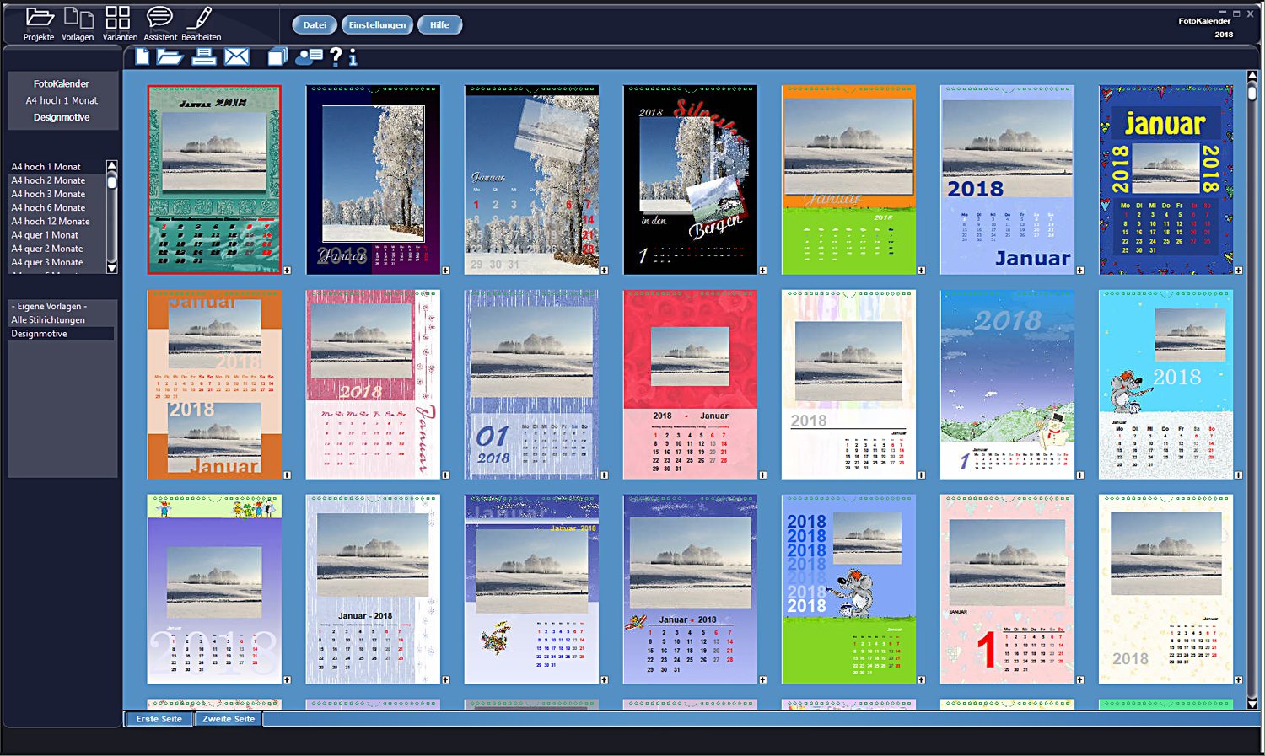Select the blue template with yellow januar title
1265x756 pixels.
click(1165, 180)
